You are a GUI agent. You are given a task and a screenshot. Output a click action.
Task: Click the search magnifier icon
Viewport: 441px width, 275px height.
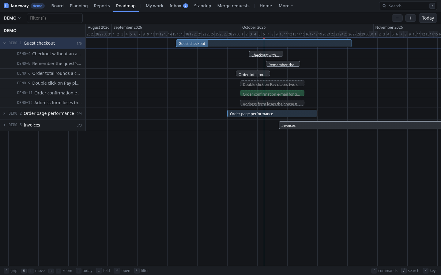click(384, 6)
